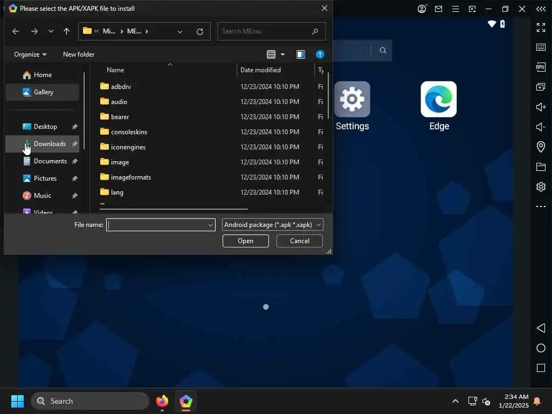Change view layout icon
552x414 pixels.
click(271, 54)
